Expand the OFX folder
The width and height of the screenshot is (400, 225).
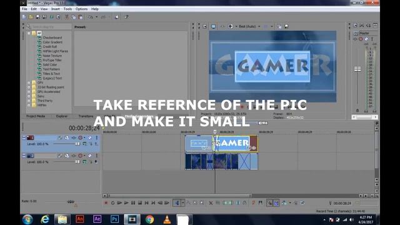pos(29,82)
